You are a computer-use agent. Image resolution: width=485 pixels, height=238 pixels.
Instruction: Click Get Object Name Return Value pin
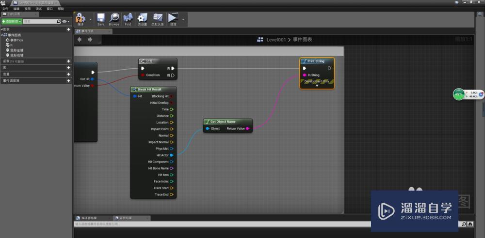(247, 128)
